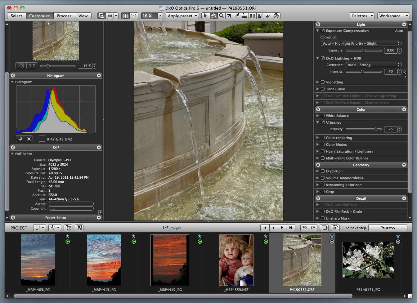Adjust the Vibrancy Intensity slider handle
Screen dimensions: 417x303
tap(375, 129)
